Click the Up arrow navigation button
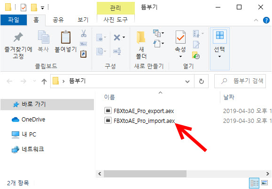This screenshot has width=272, height=189. [44, 81]
